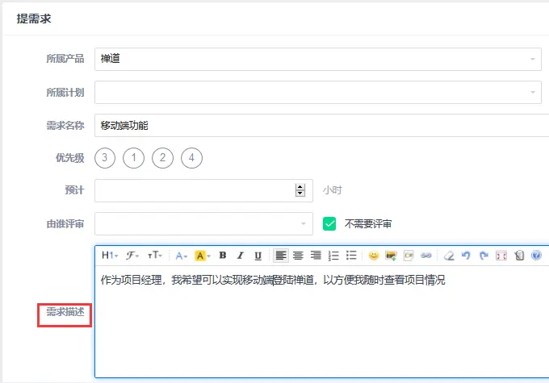The width and height of the screenshot is (549, 383).
Task: Expand the 所属产品 dropdown showing 禅道
Action: pos(318,59)
